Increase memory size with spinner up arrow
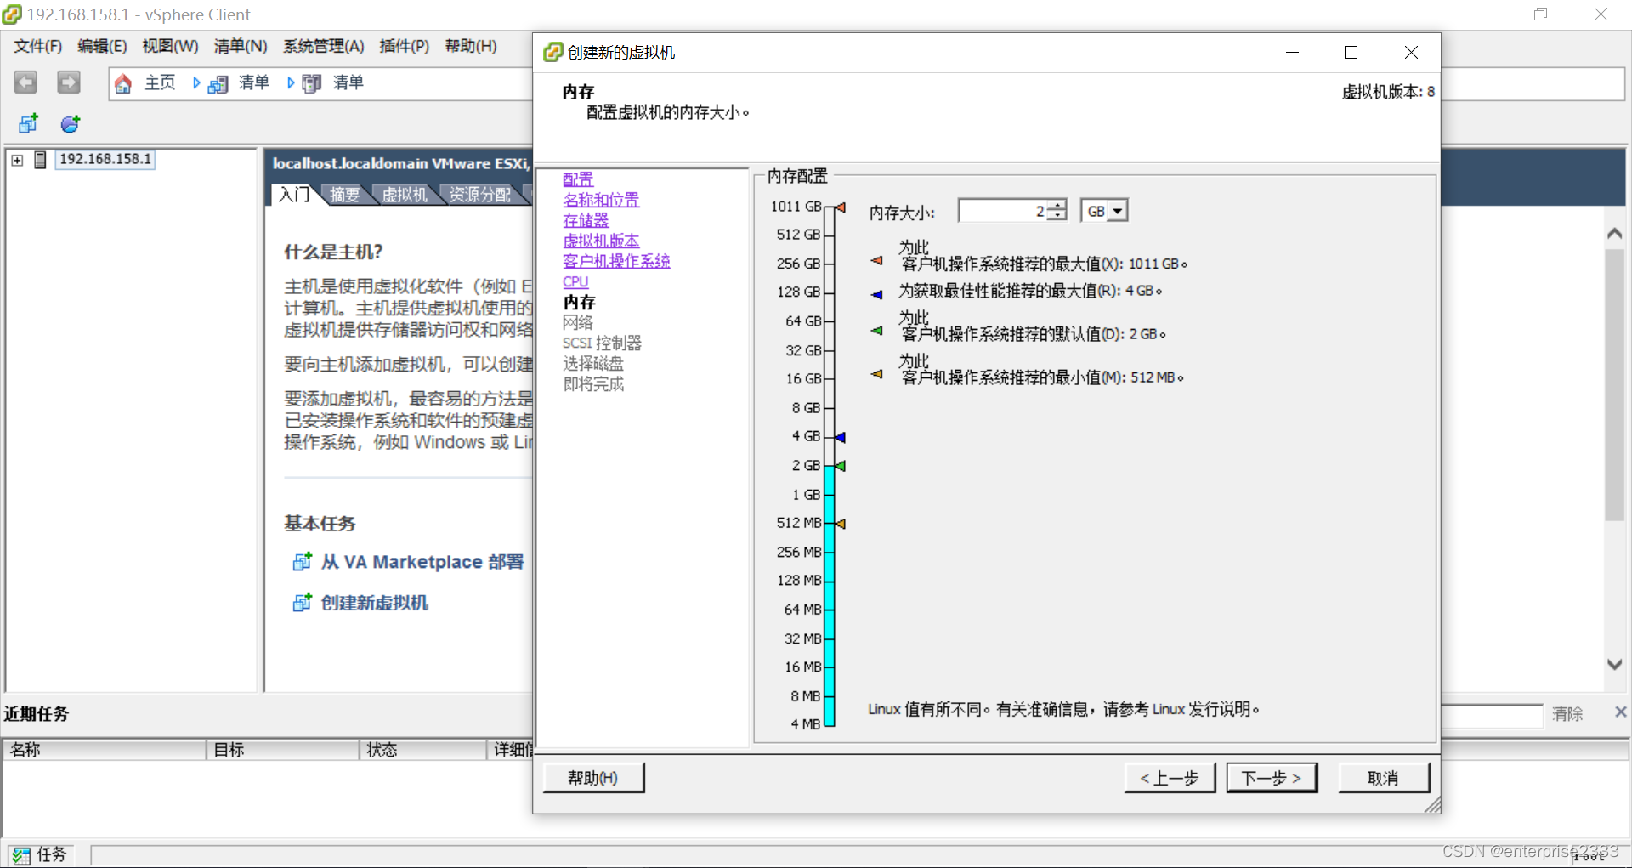1632x868 pixels. (x=1057, y=206)
